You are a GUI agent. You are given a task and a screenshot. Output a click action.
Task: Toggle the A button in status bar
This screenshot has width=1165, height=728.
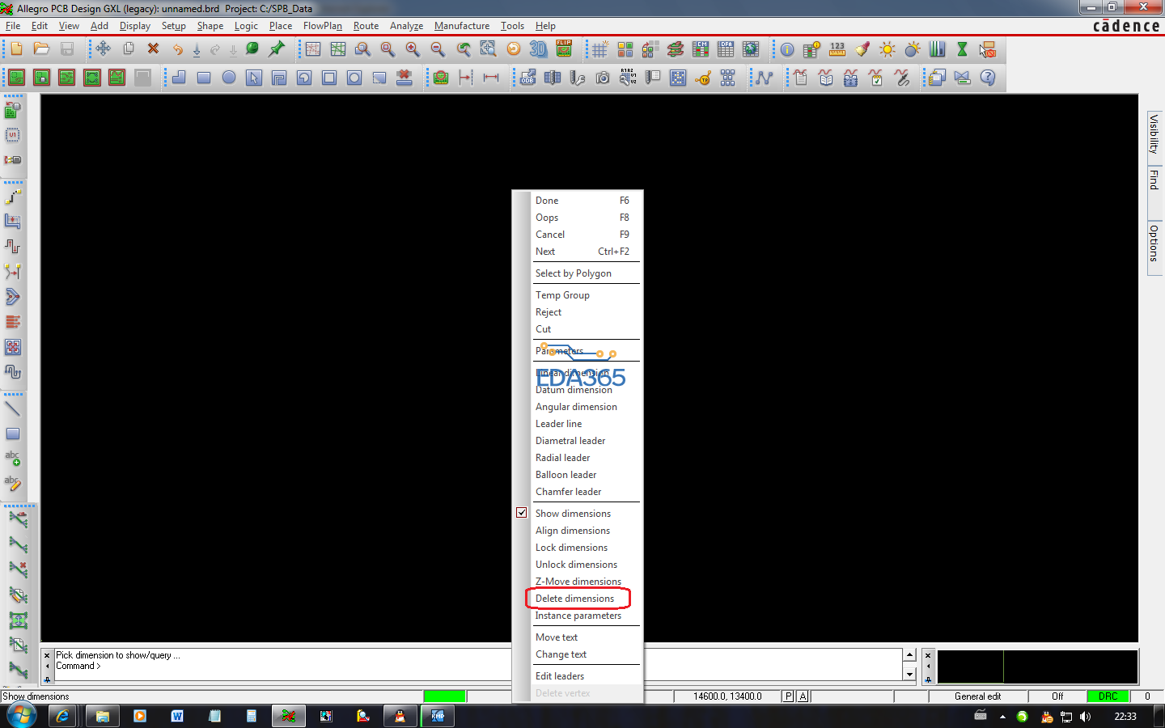(803, 696)
